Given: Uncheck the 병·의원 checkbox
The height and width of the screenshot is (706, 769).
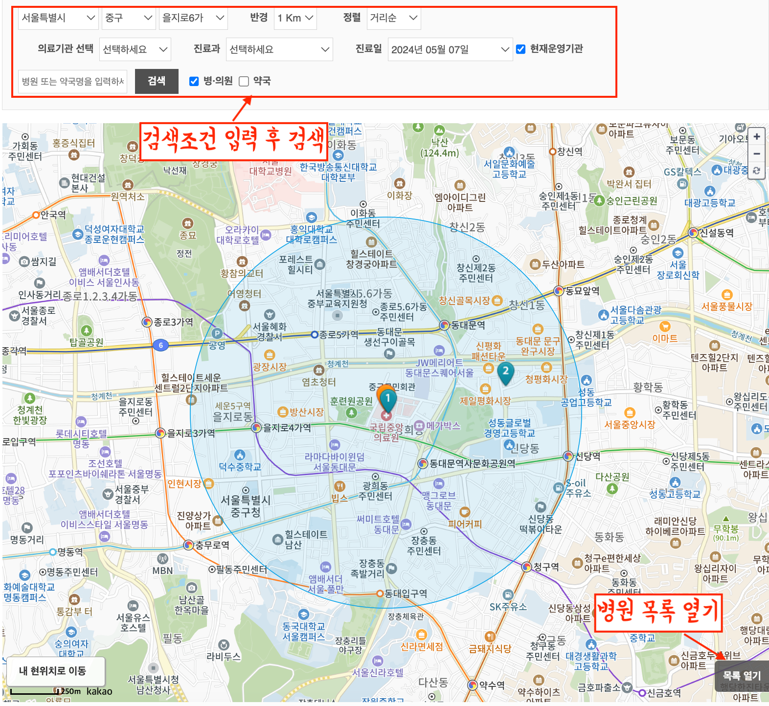Looking at the screenshot, I should [194, 81].
